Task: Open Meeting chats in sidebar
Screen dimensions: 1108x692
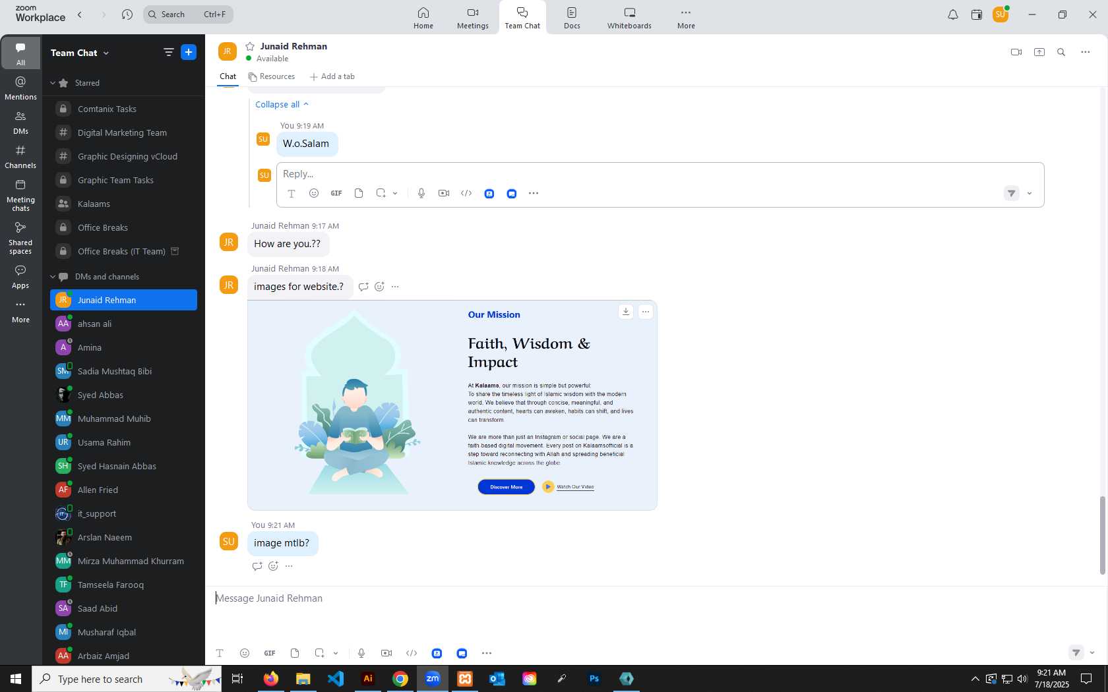Action: (x=20, y=195)
